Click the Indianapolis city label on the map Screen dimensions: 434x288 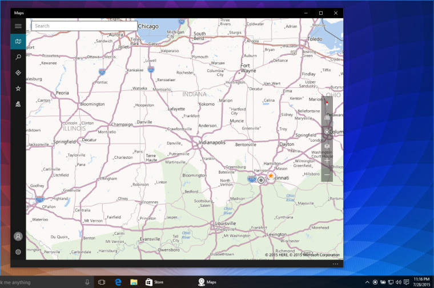coord(212,142)
